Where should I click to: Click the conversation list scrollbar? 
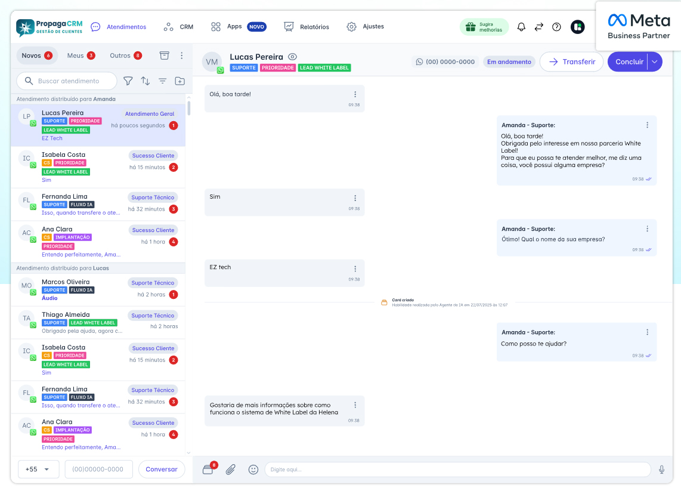point(189,109)
